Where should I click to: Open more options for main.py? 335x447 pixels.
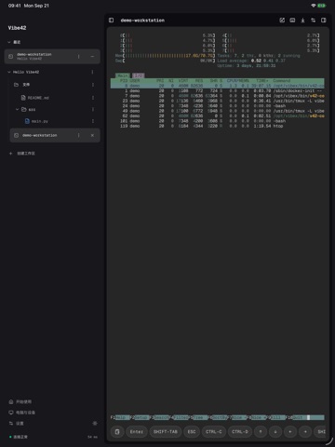[93, 121]
